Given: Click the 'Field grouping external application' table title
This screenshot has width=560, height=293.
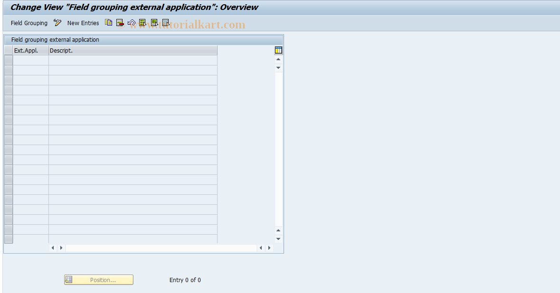Looking at the screenshot, I should pos(55,39).
